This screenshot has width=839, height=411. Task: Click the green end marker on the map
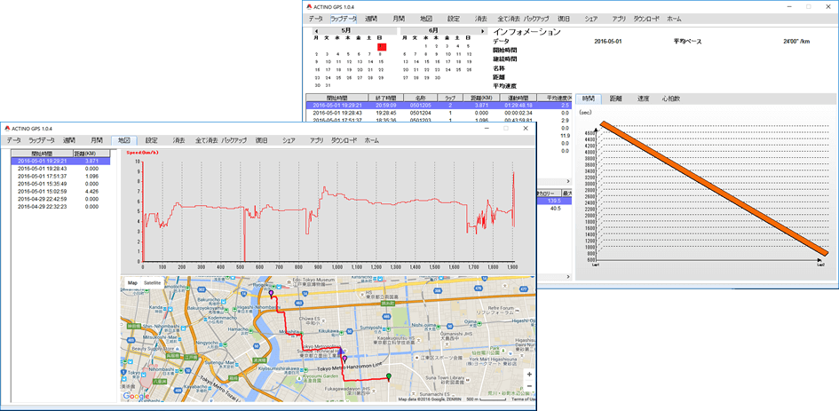point(389,376)
